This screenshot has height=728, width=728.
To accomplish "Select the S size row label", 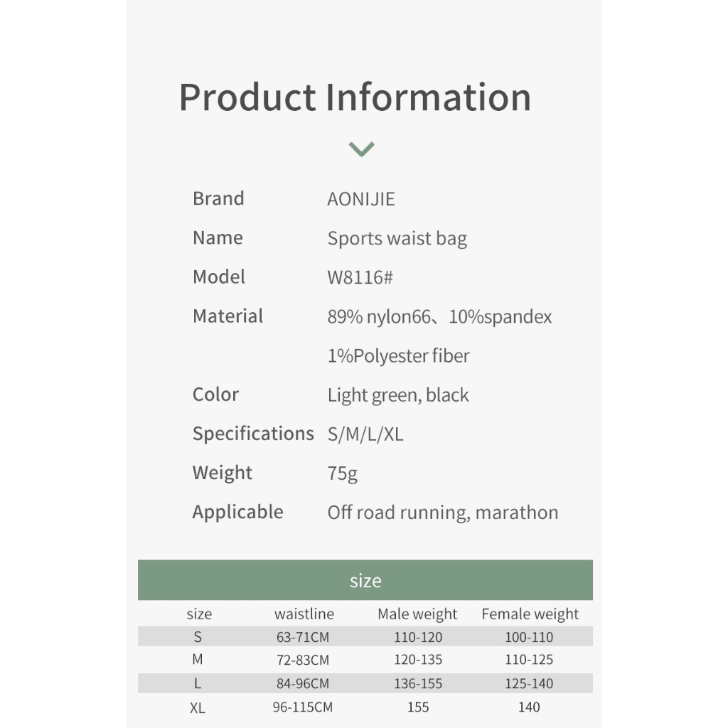I will coord(198,637).
